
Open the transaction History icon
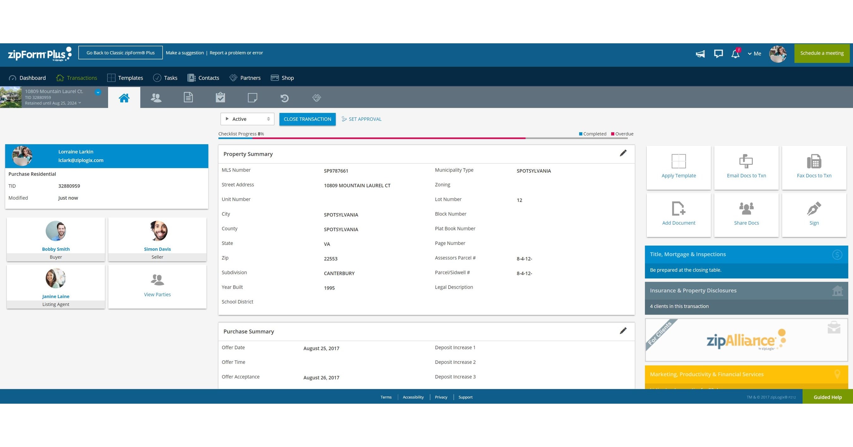click(284, 97)
